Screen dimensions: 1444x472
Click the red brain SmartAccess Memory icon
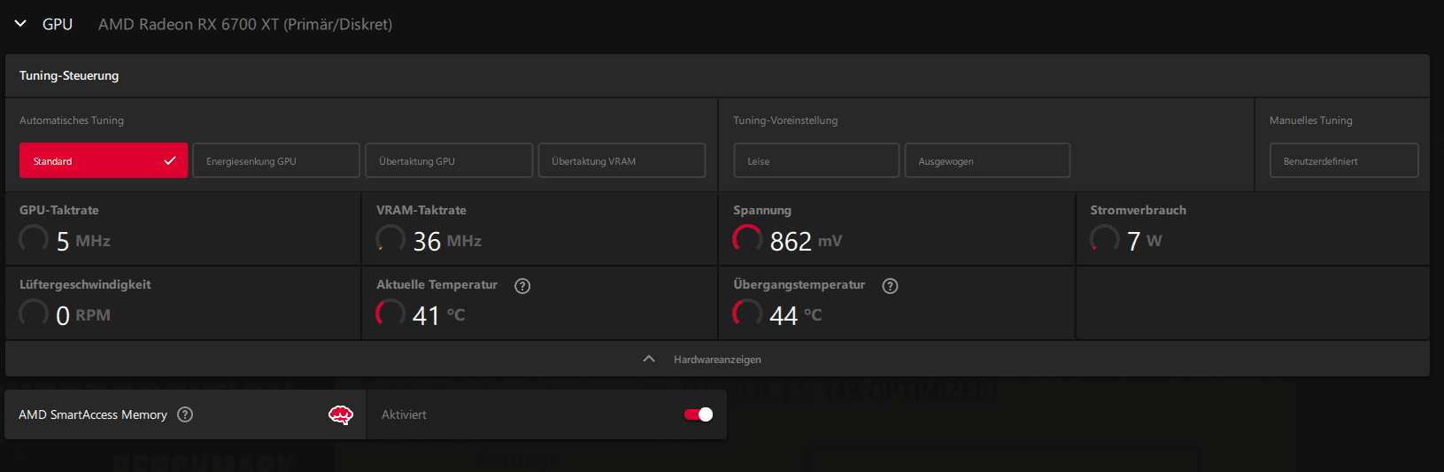pos(341,414)
